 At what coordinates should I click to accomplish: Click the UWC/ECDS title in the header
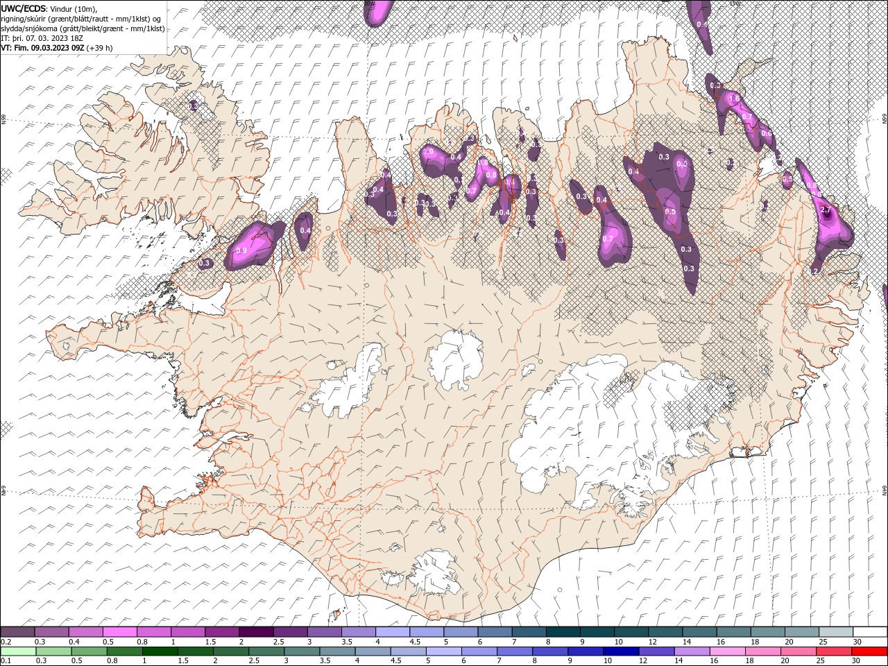point(24,8)
